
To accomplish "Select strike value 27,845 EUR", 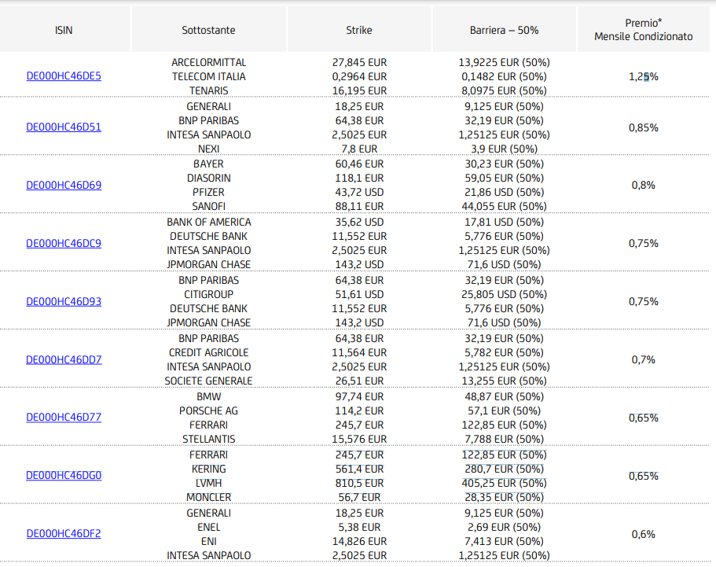I will [x=359, y=62].
